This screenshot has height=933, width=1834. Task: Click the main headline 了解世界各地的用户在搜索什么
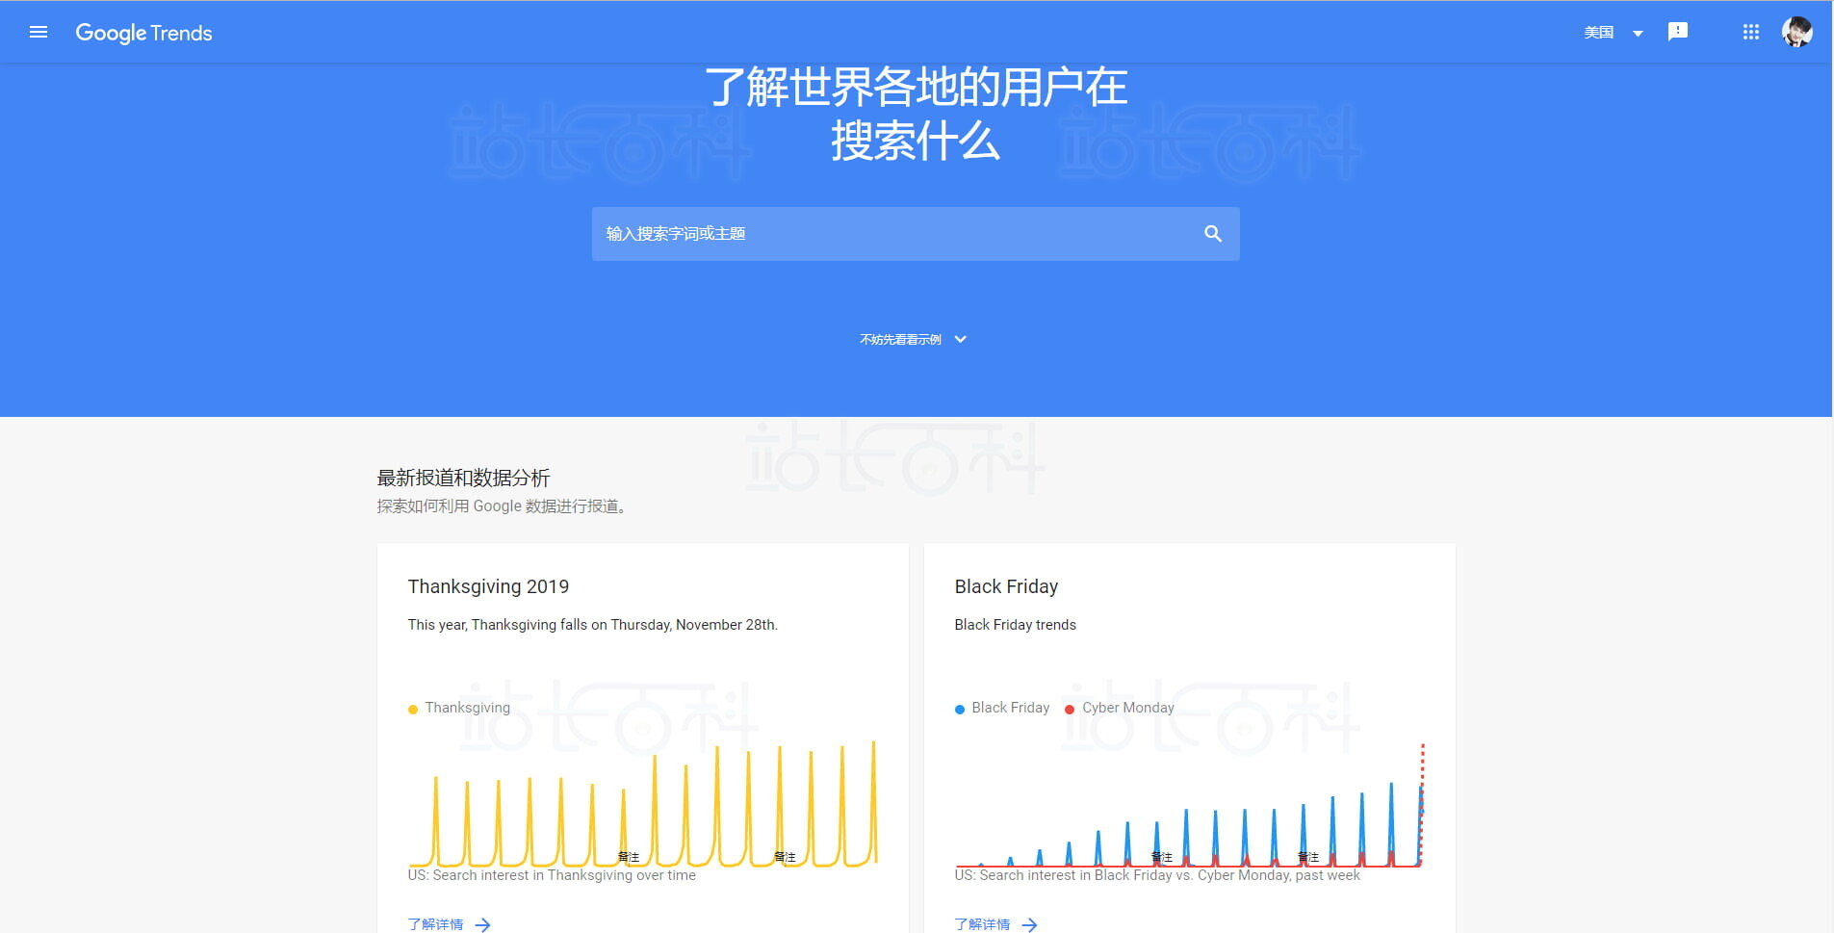916,114
